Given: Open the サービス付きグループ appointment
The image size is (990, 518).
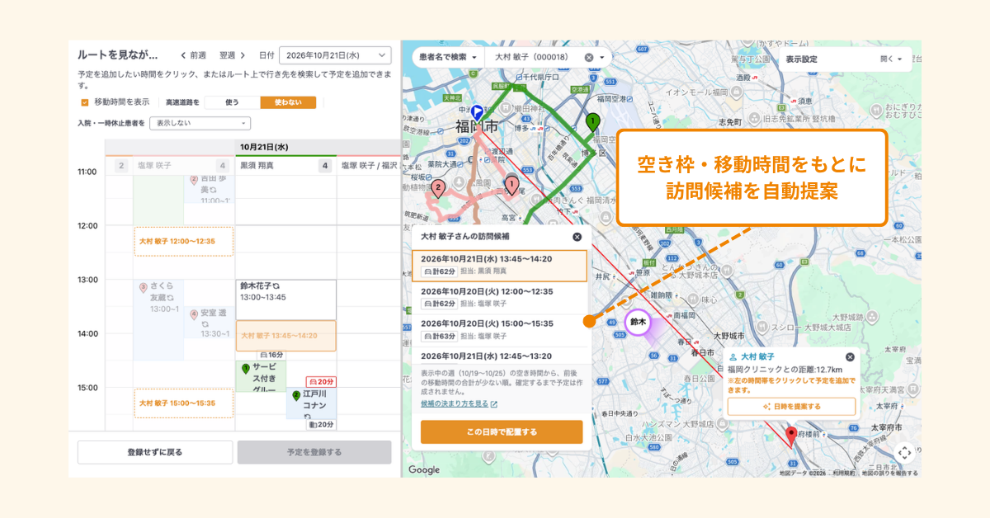Looking at the screenshot, I should tap(261, 376).
